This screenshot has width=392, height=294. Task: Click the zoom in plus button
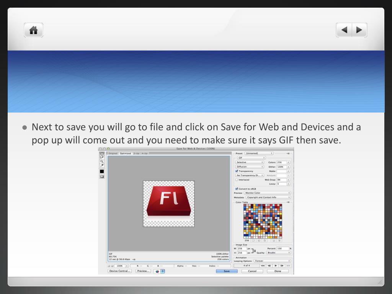[112, 266]
